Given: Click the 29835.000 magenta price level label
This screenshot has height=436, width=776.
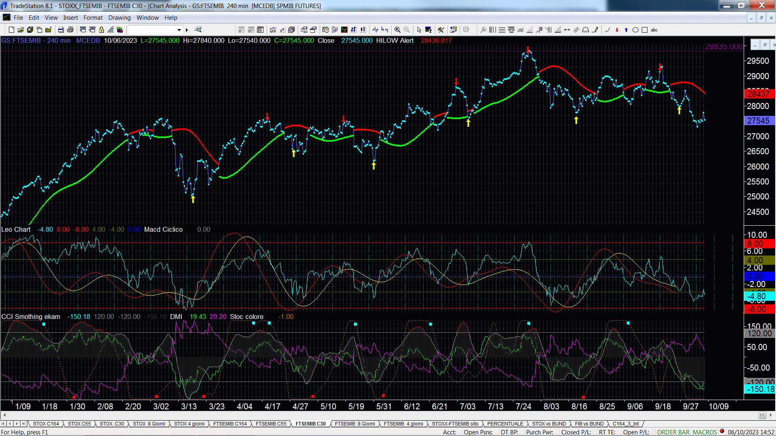Looking at the screenshot, I should tap(723, 47).
